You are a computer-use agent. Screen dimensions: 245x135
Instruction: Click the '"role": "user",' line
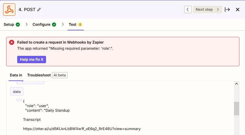37,106
